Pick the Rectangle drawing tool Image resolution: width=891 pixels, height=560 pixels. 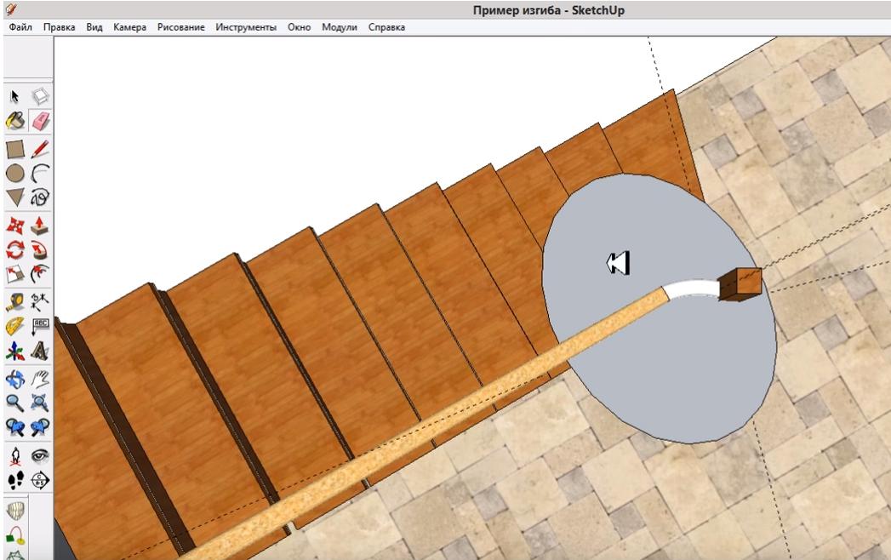[16, 151]
